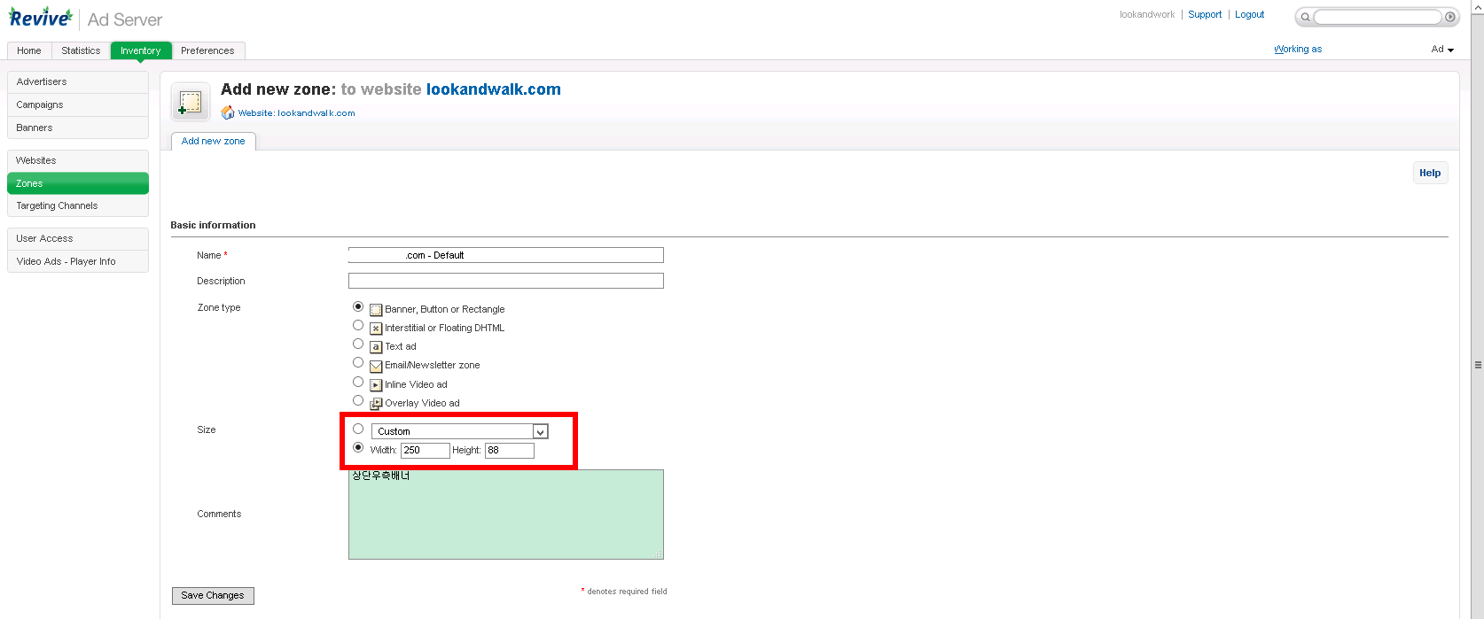Click the Inline Video ad icon
The height and width of the screenshot is (619, 1484).
tap(376, 385)
